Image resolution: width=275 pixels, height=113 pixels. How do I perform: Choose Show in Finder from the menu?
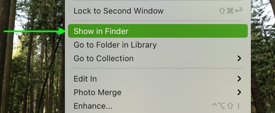158,31
